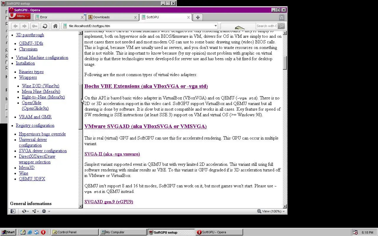Click the VMware SVGA3D heading link
This screenshot has width=378, height=236.
[146, 126]
